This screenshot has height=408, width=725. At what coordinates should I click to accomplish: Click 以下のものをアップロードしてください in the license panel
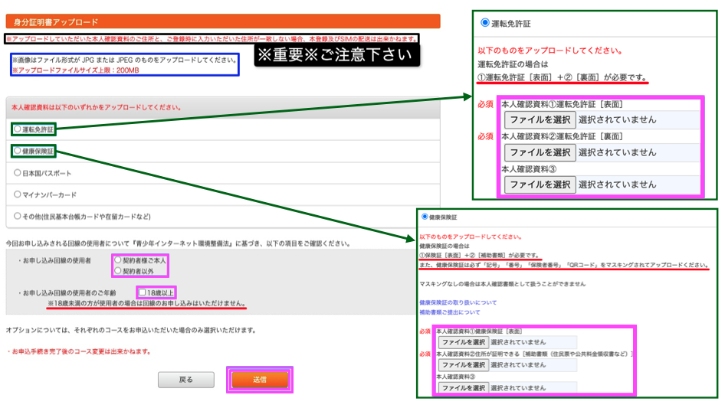tap(549, 51)
